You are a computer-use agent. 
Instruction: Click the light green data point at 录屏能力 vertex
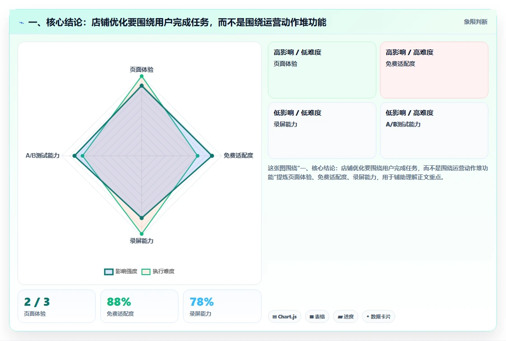point(141,234)
